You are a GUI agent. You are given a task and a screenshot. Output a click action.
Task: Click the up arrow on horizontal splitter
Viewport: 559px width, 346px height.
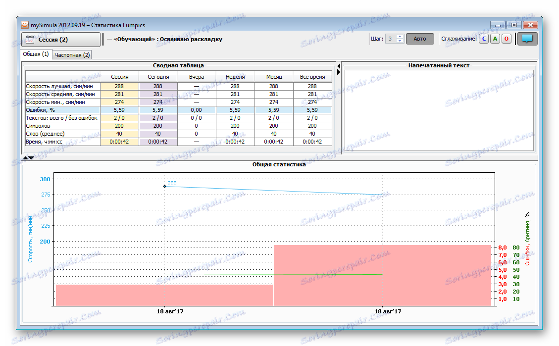tap(26, 157)
